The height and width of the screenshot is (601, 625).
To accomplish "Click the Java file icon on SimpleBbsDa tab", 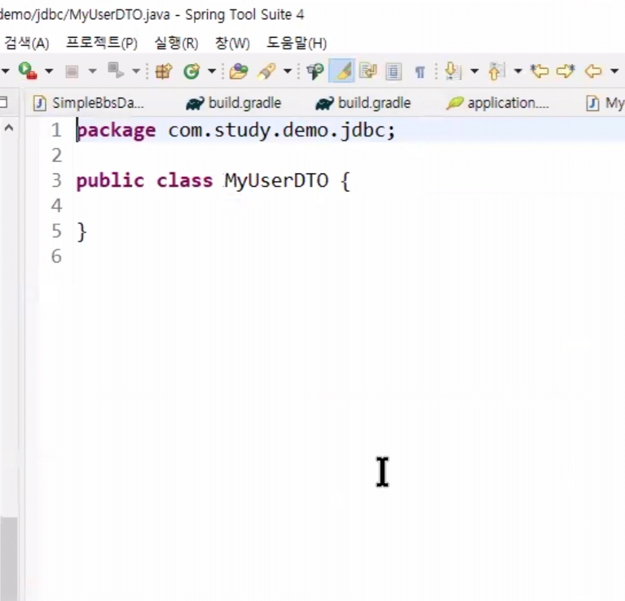I will pyautogui.click(x=40, y=103).
